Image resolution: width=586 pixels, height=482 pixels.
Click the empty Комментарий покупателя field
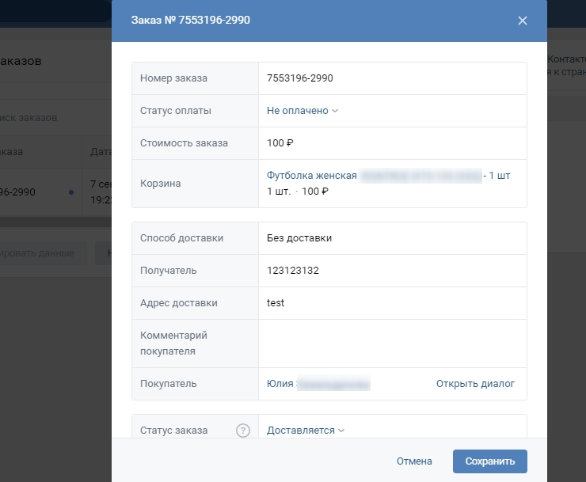[x=392, y=343]
